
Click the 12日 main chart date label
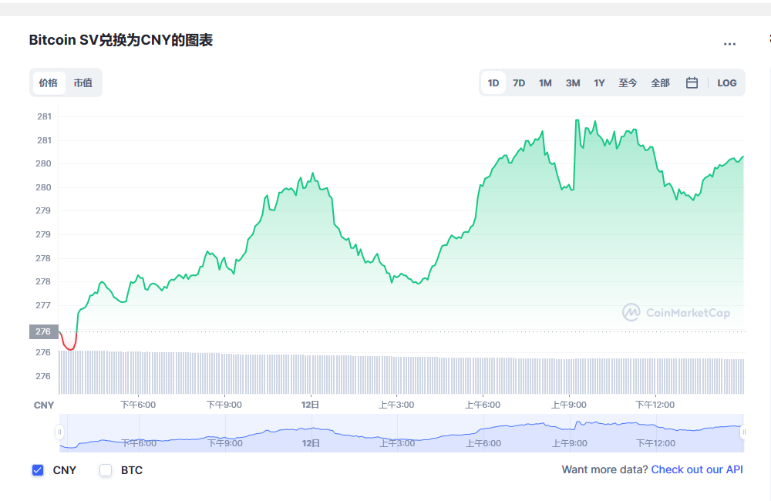tap(310, 405)
